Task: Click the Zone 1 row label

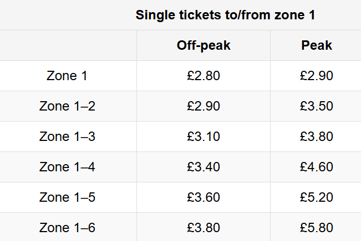Action: point(67,76)
